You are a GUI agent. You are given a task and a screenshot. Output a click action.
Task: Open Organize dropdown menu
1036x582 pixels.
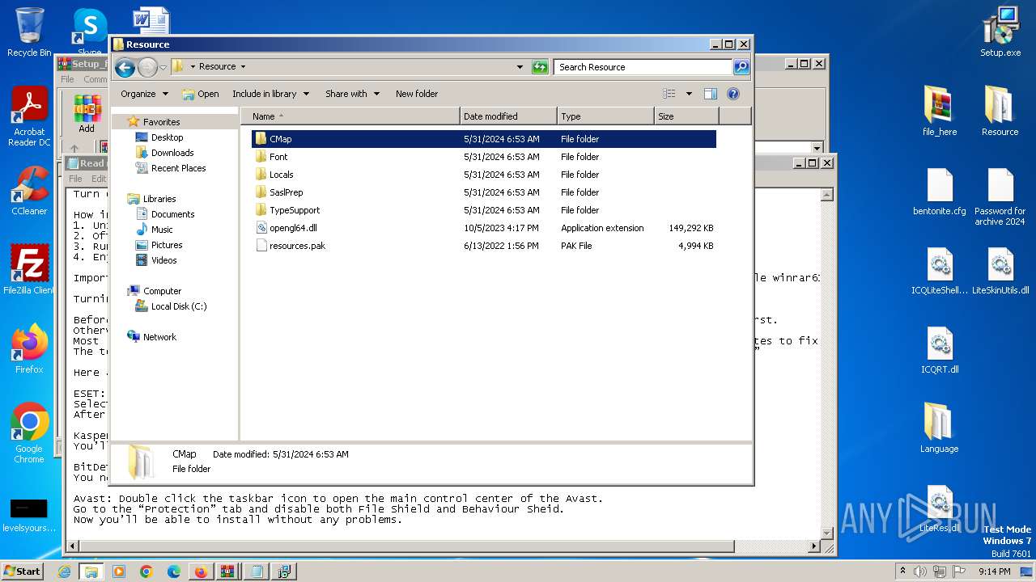[x=144, y=94]
